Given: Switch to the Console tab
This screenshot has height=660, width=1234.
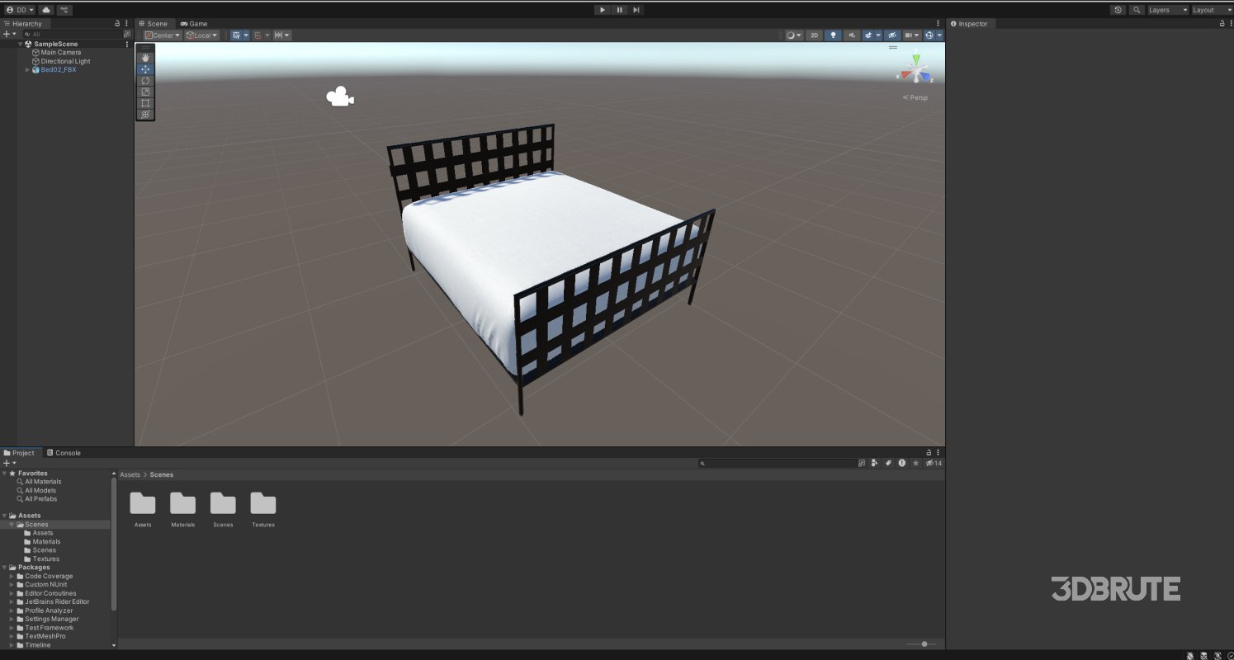Looking at the screenshot, I should [64, 452].
